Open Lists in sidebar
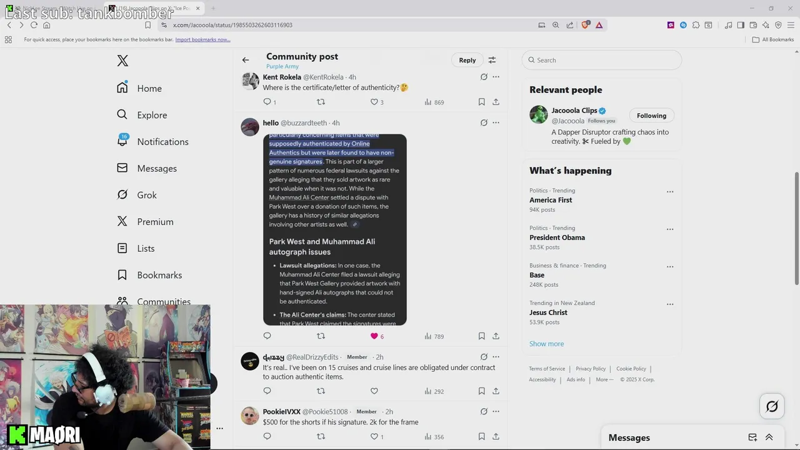This screenshot has width=800, height=450. pos(136,248)
